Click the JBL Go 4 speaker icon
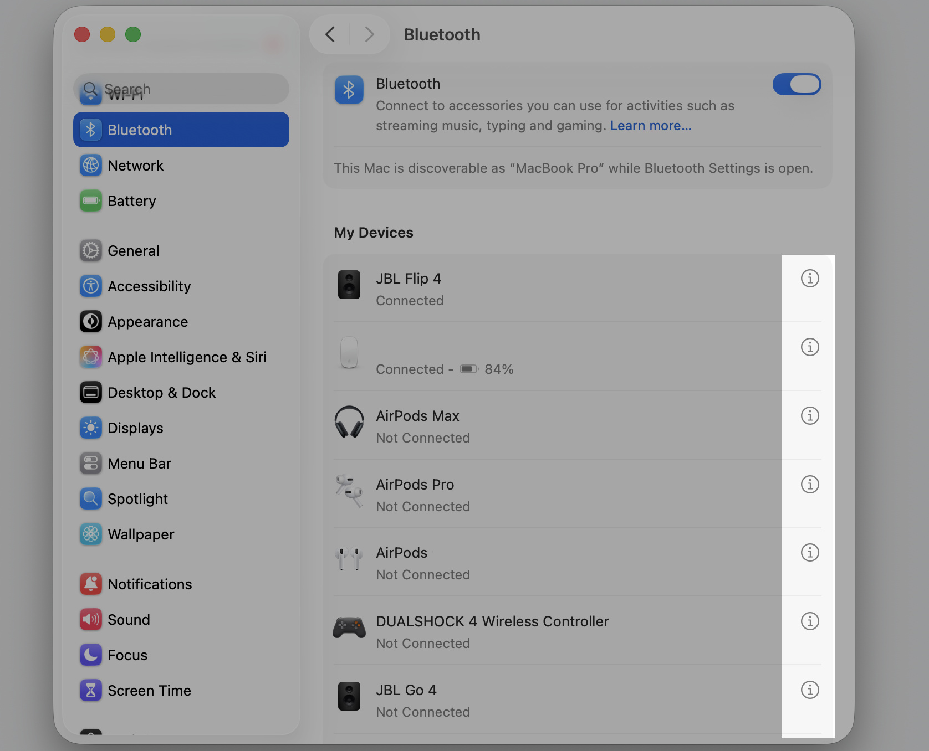The image size is (929, 751). tap(349, 696)
